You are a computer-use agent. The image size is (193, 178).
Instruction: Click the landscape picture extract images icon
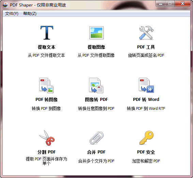point(96,33)
